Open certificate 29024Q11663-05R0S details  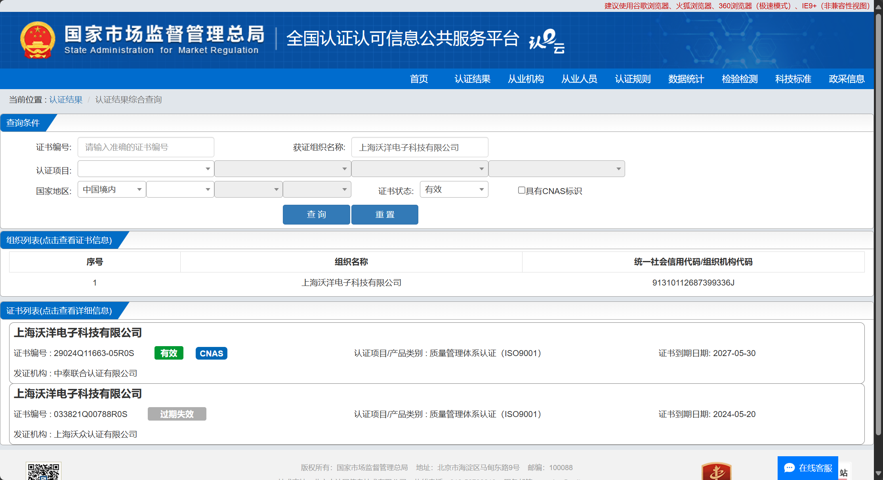point(437,353)
